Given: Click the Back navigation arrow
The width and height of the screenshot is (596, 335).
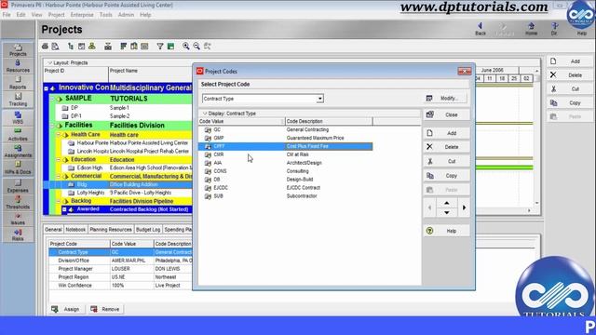Looking at the screenshot, I should pos(481,29).
